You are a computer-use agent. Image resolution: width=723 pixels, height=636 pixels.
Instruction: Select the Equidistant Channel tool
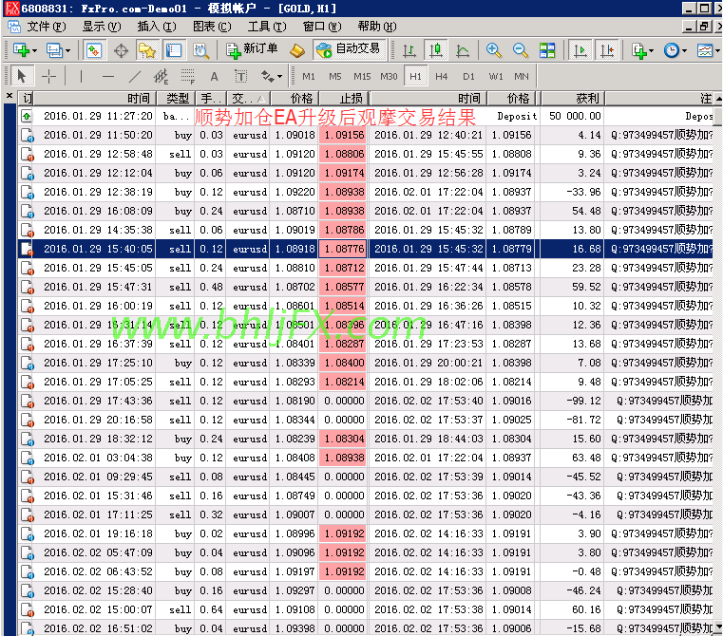pos(161,76)
